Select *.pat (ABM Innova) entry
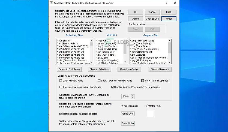The height and width of the screenshot is (132, 228). (x=110, y=55)
